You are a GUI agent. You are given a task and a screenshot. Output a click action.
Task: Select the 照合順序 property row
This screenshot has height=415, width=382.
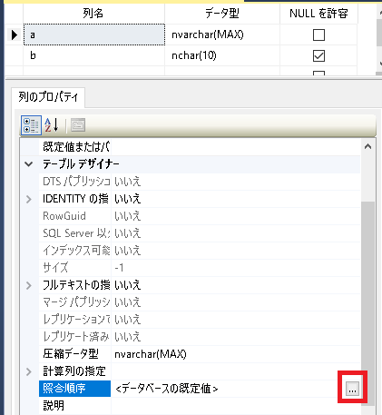point(200,389)
